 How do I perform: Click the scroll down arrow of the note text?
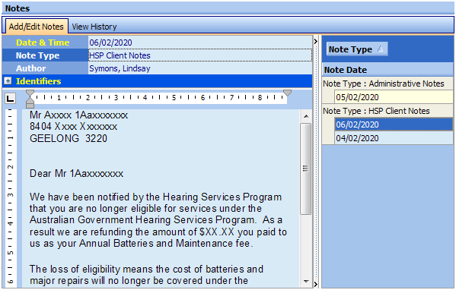point(306,281)
